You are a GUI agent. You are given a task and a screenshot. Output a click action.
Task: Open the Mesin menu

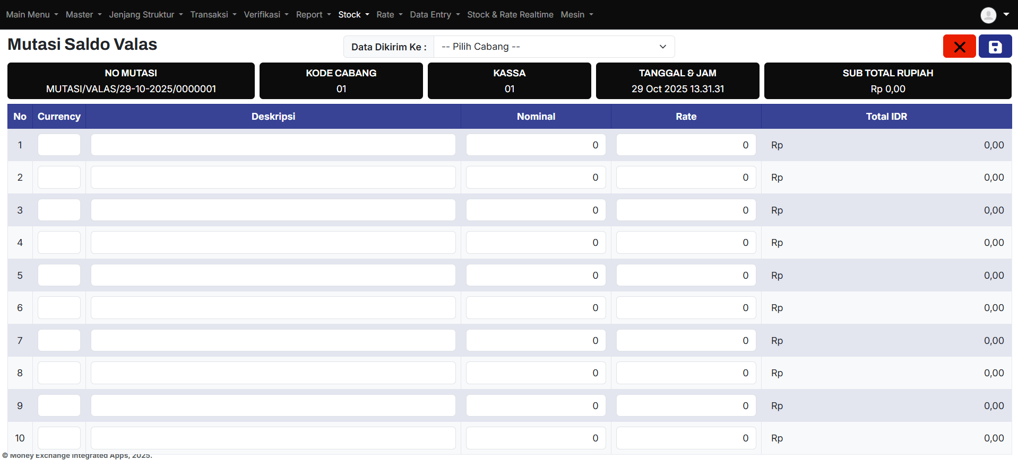[576, 15]
